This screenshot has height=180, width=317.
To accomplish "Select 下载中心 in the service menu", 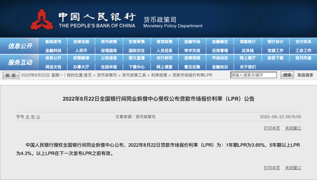I will 137,67.
